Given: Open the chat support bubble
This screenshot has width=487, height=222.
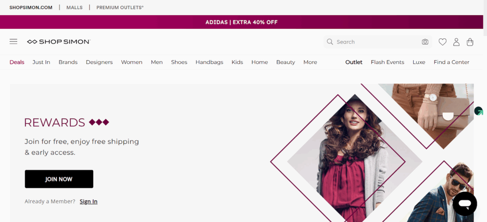Looking at the screenshot, I should 465,204.
